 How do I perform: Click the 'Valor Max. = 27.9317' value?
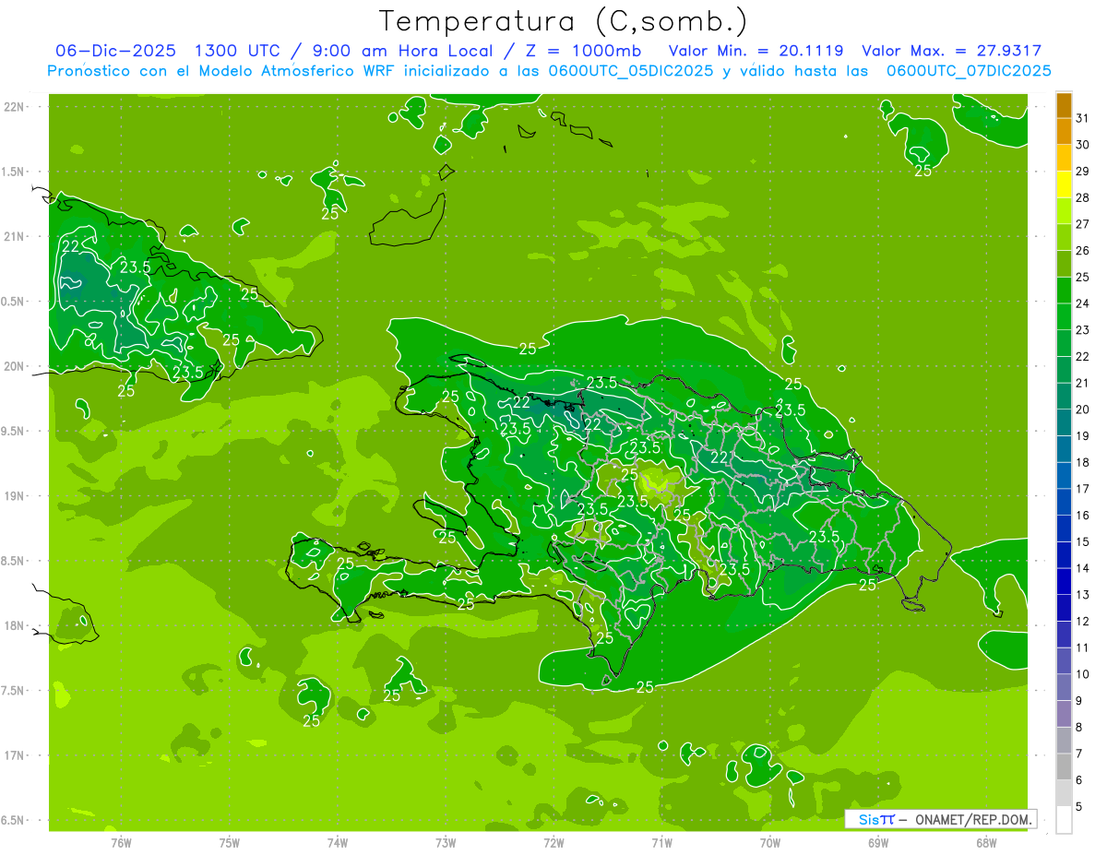point(951,51)
